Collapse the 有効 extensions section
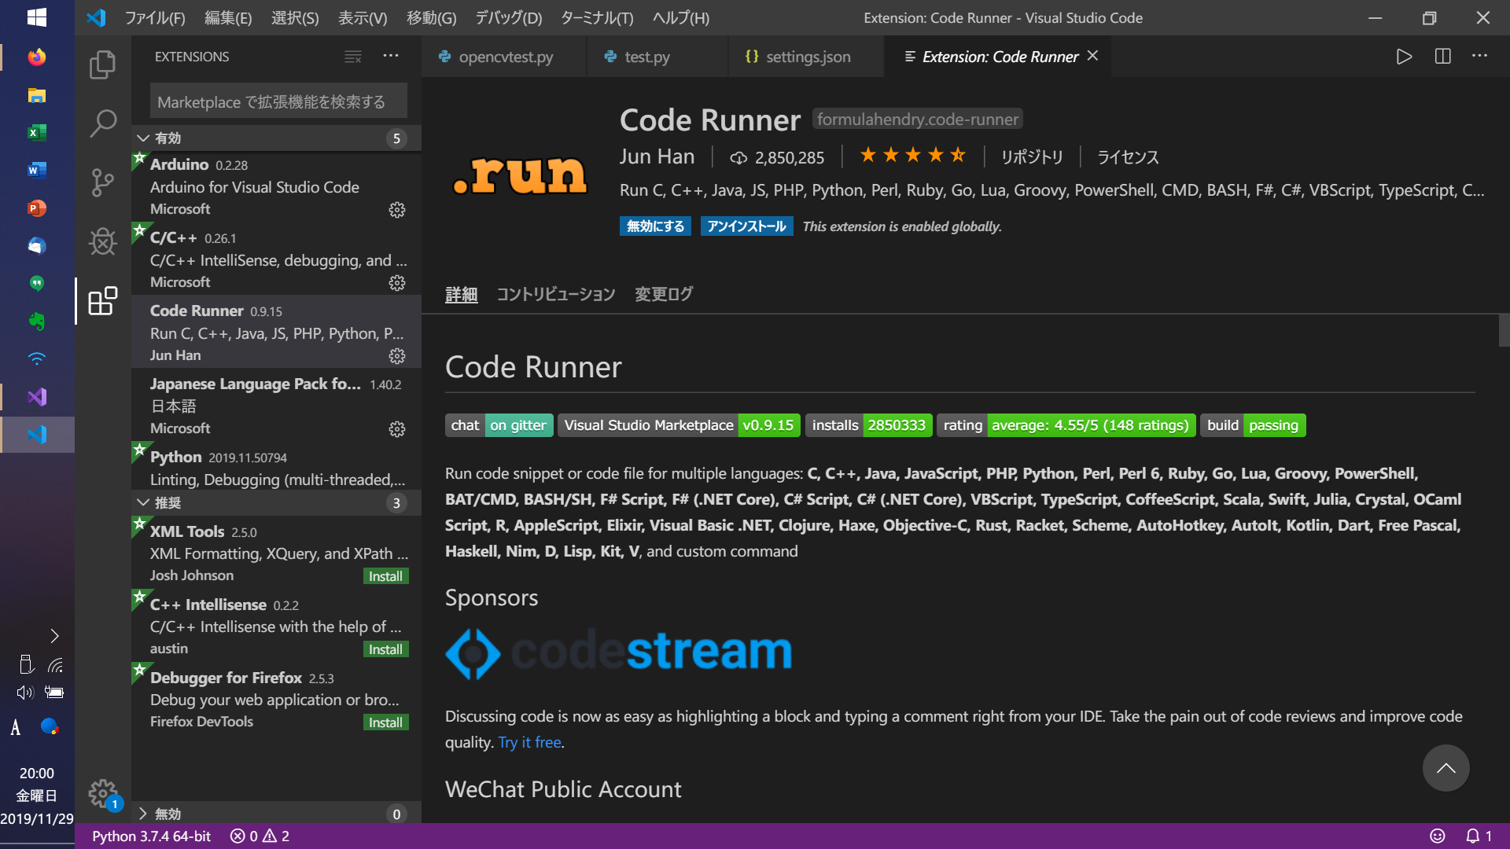Viewport: 1510px width, 849px height. coord(143,138)
